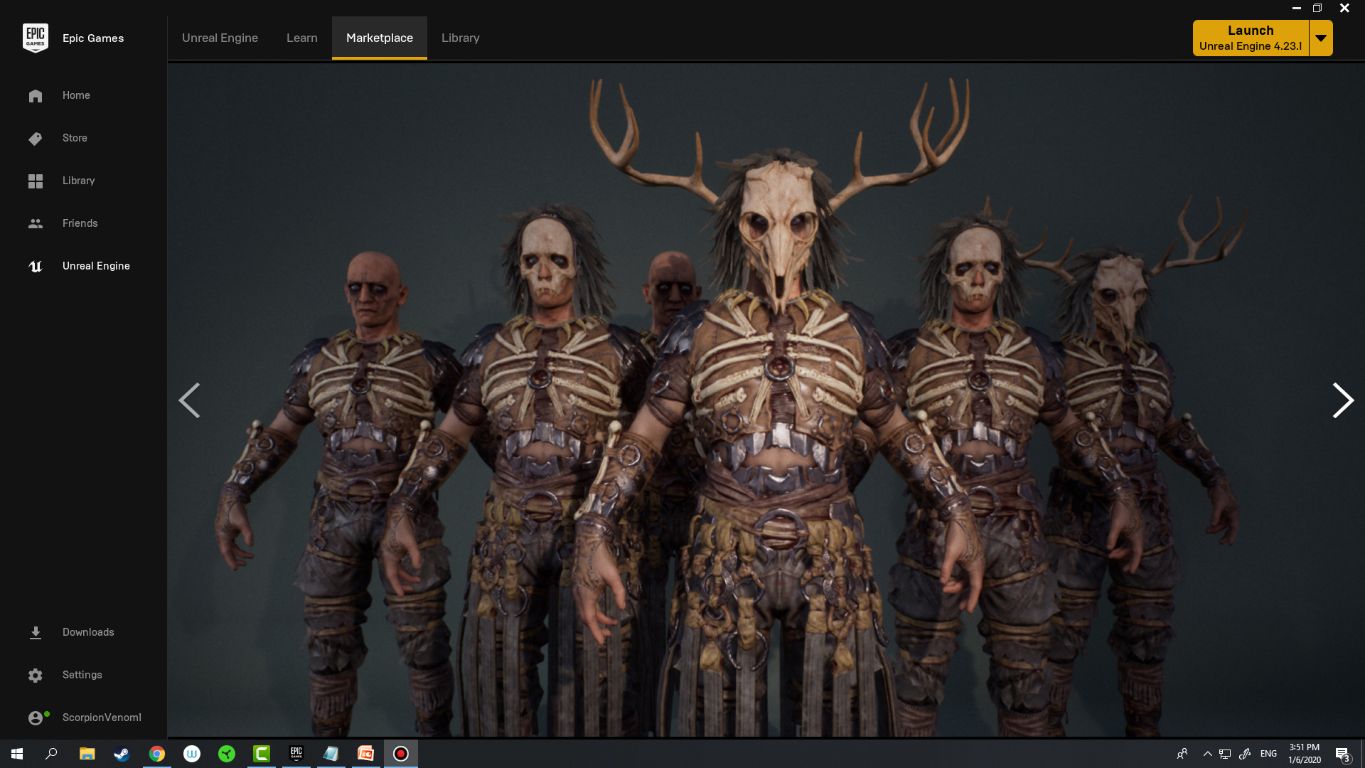Image resolution: width=1365 pixels, height=768 pixels.
Task: Go back using the left carousel arrow
Action: click(x=190, y=400)
